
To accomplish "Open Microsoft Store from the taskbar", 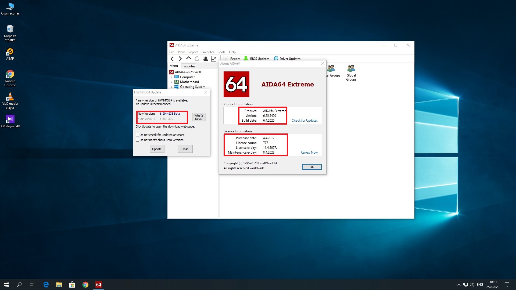I will [x=72, y=285].
